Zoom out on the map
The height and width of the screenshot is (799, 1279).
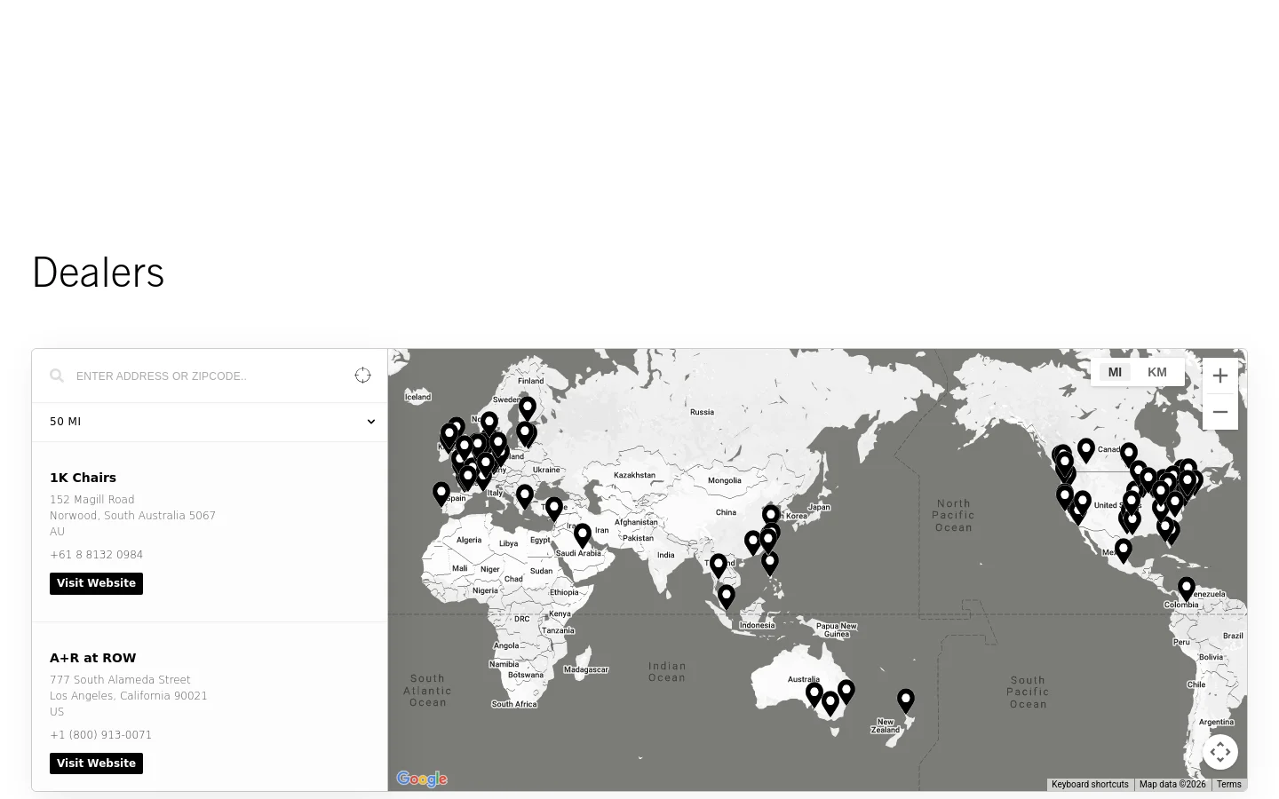point(1220,412)
